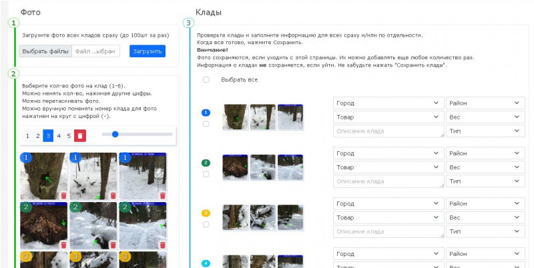Image resolution: width=534 pixels, height=268 pixels.
Task: Check the "Выбрать все" checkbox
Action: pyautogui.click(x=206, y=80)
